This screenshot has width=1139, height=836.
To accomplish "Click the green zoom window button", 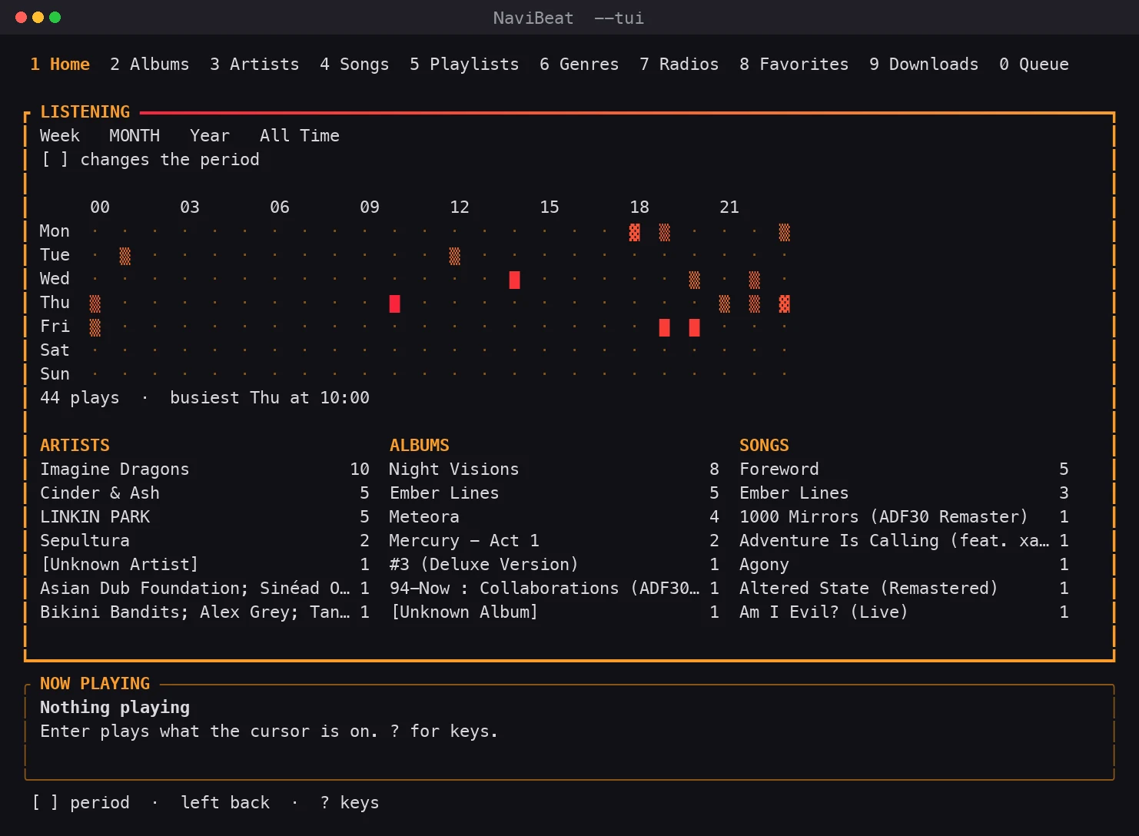I will pyautogui.click(x=55, y=18).
